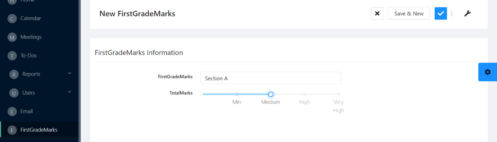Screen dimensions: 497x142
Task: Set TotalMarks slider to Min
Action: click(236, 94)
